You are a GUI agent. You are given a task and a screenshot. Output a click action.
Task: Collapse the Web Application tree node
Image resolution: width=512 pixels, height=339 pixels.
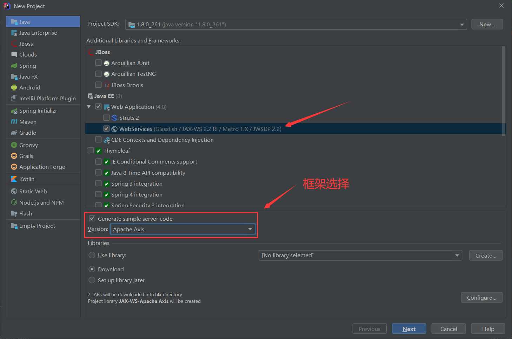89,106
